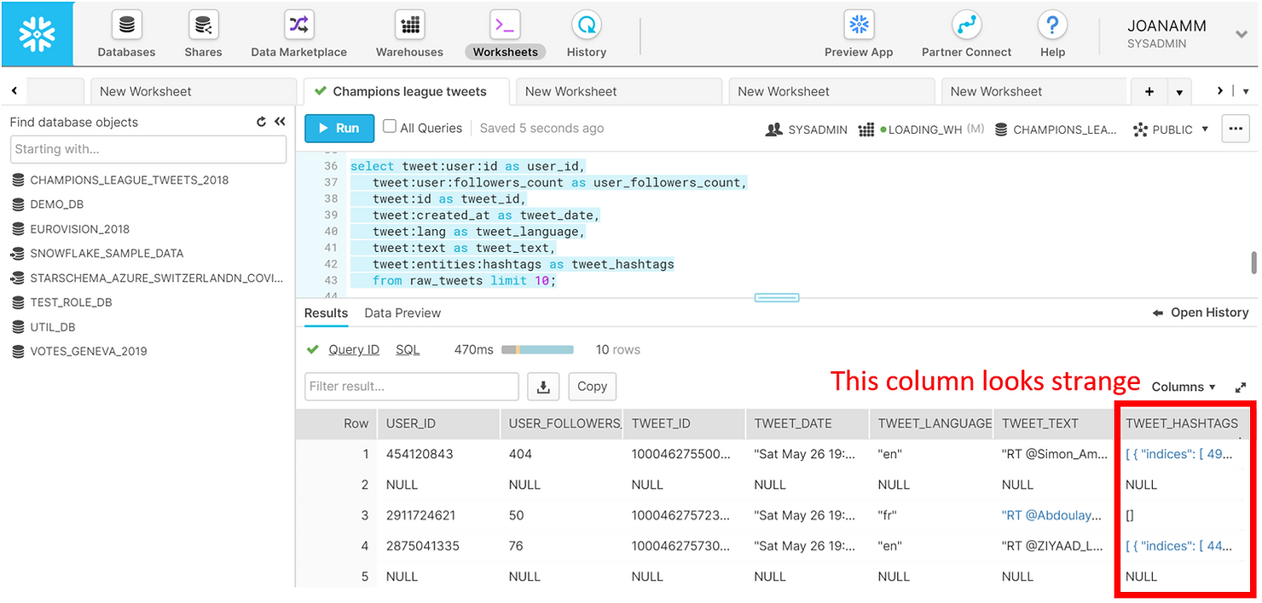Copy the query results
The height and width of the screenshot is (603, 1262).
[x=592, y=386]
